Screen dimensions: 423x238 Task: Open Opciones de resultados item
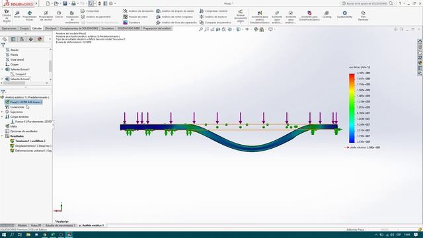[x=22, y=131]
